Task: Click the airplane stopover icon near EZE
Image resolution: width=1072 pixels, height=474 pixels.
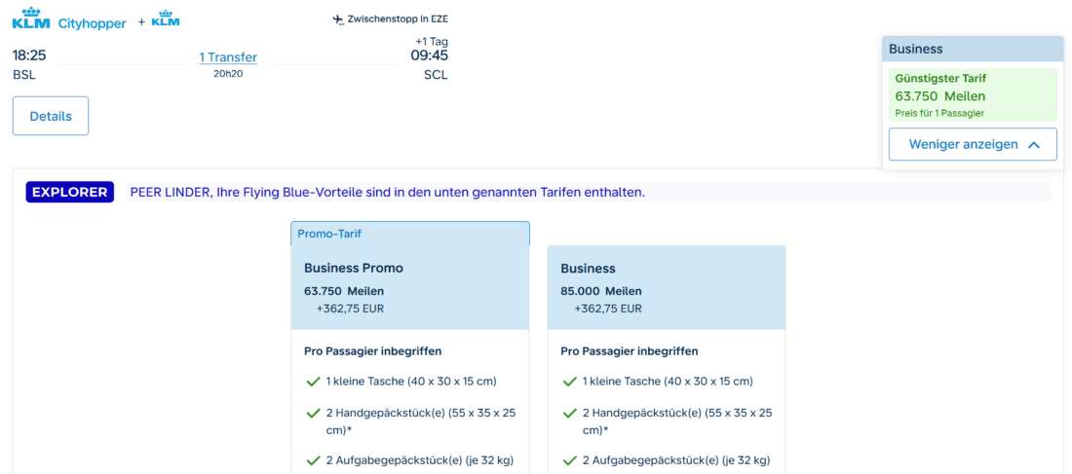Action: (x=338, y=19)
